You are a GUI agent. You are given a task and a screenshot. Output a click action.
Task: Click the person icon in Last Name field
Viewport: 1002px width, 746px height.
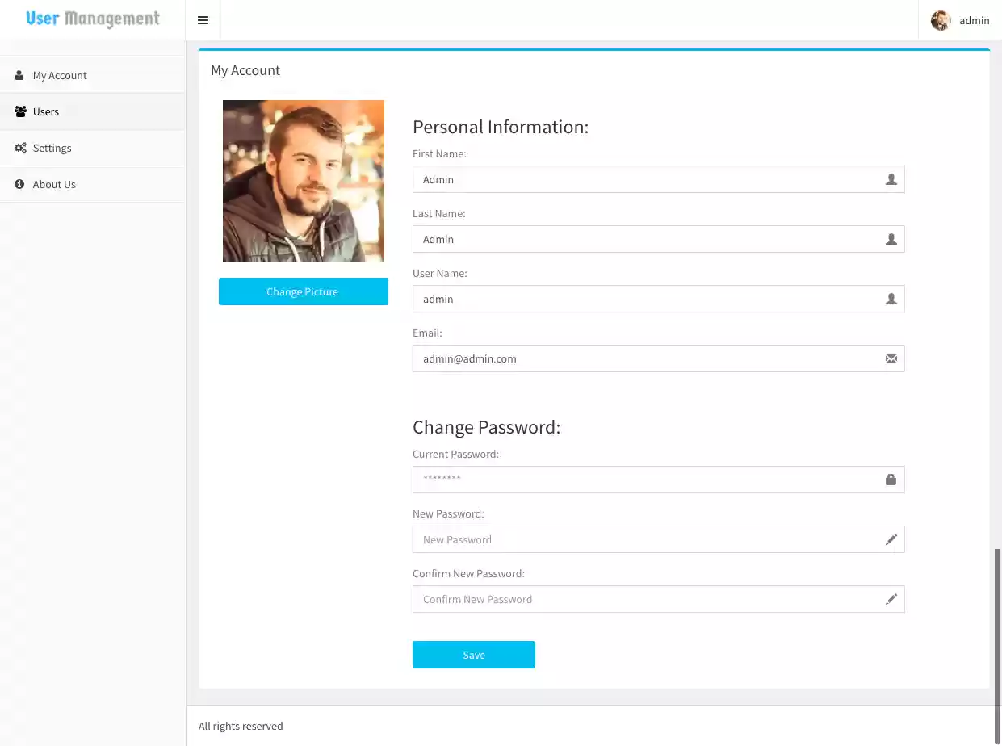point(891,239)
